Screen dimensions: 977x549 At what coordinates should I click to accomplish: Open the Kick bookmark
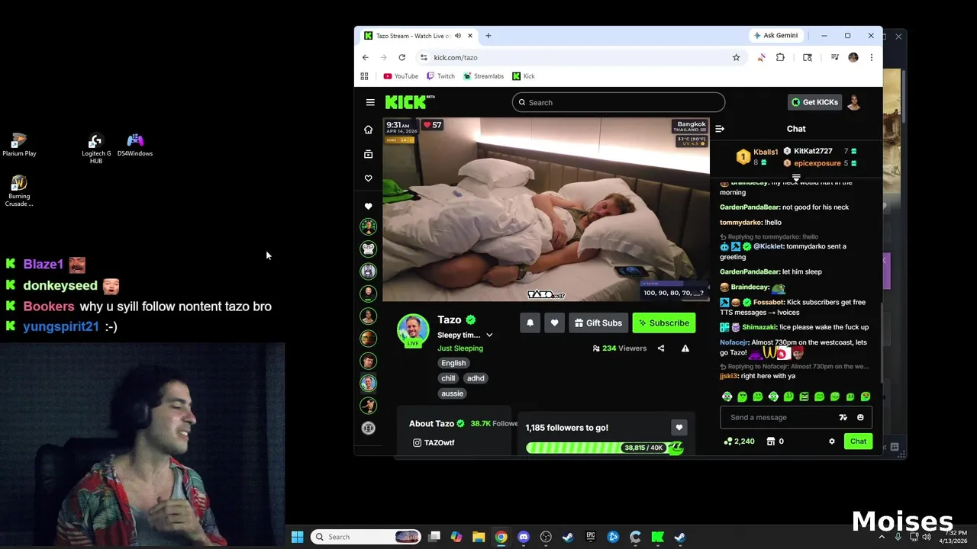524,76
